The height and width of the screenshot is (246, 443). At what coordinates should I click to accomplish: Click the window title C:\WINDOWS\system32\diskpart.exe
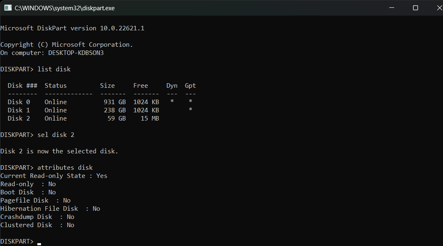click(65, 8)
